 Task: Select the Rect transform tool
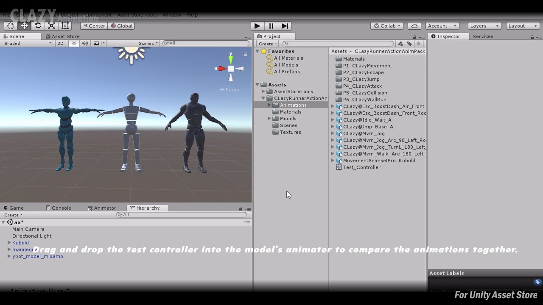[x=65, y=26]
